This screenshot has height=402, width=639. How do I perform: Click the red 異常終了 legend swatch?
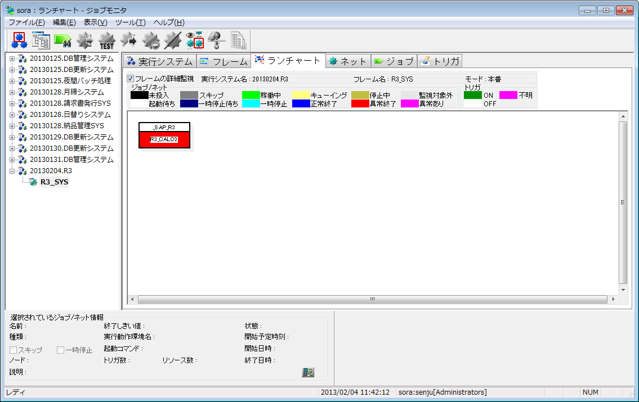coord(360,104)
